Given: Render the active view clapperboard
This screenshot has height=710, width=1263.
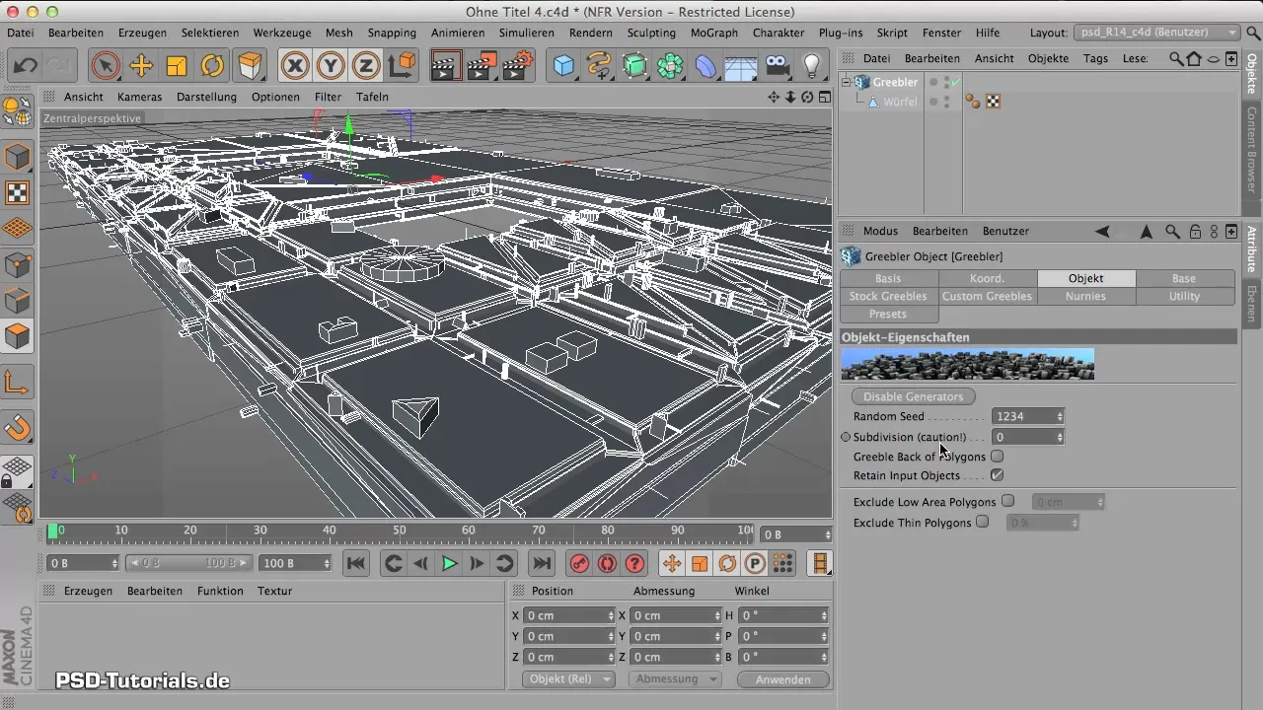Looking at the screenshot, I should pos(447,66).
